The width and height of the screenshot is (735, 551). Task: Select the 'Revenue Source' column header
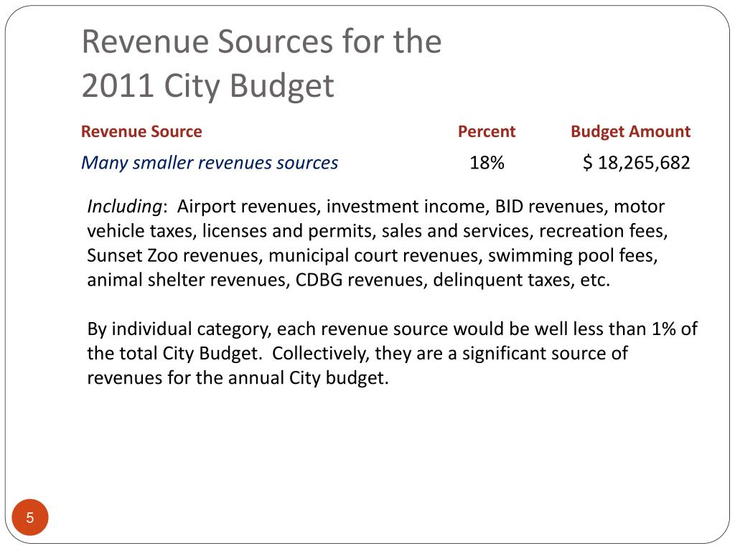pyautogui.click(x=141, y=132)
